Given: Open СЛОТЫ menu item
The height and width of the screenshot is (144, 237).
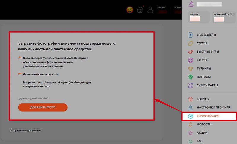Looking at the screenshot, I should [x=202, y=43].
